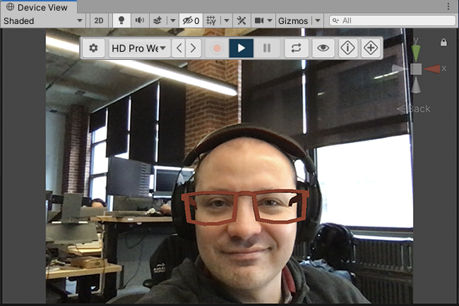The width and height of the screenshot is (459, 306).
Task: Open component editor tools icon
Action: [242, 20]
